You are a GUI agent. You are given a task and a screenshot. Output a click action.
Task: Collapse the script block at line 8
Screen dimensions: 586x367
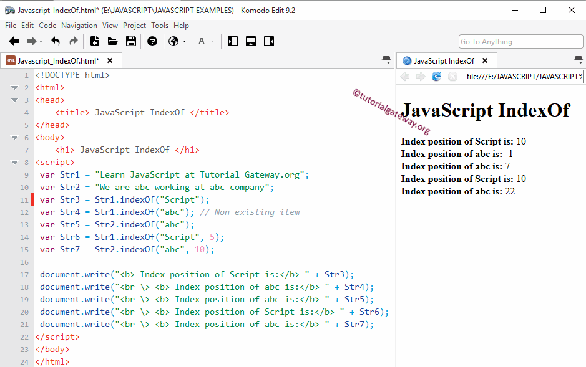(14, 162)
